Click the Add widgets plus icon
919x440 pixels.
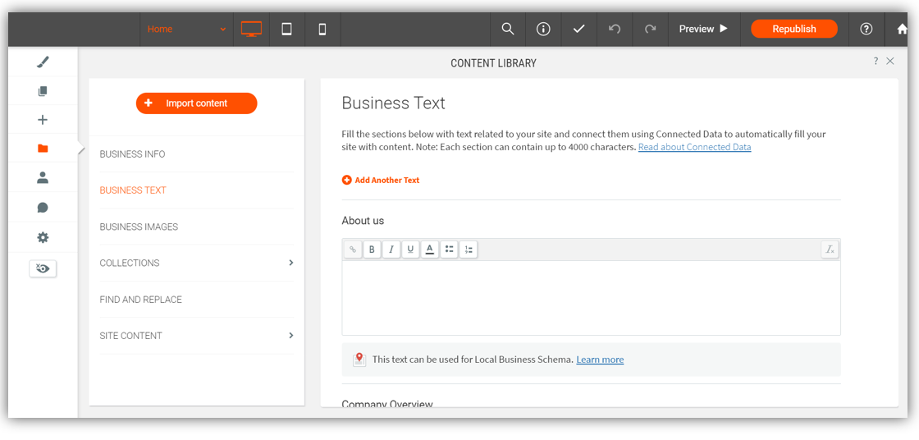[43, 120]
